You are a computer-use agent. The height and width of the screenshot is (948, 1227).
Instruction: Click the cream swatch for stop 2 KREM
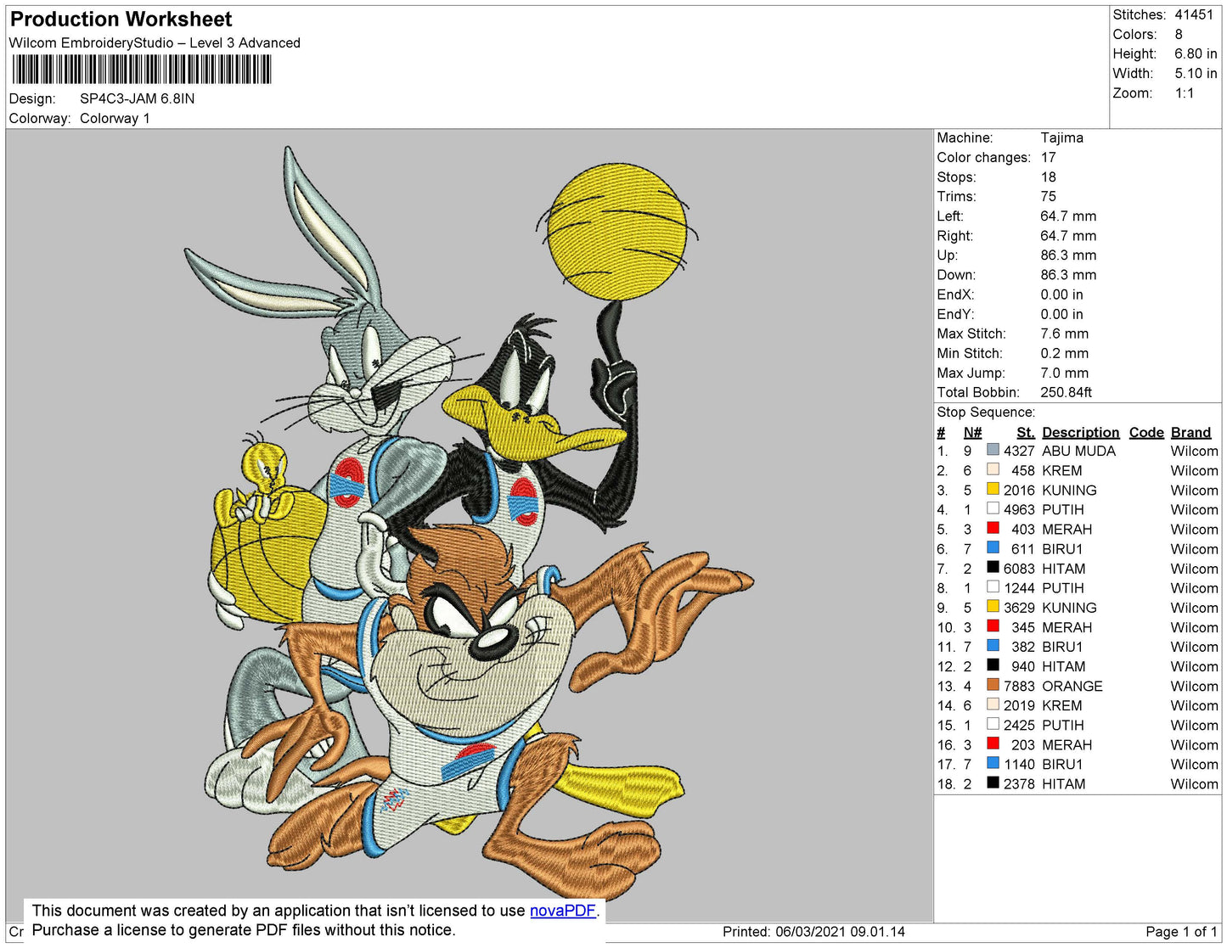click(993, 469)
